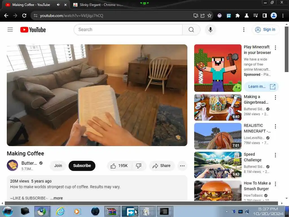The image size is (289, 217).
Task: Dislike the video with thumbs down
Action: click(x=139, y=166)
